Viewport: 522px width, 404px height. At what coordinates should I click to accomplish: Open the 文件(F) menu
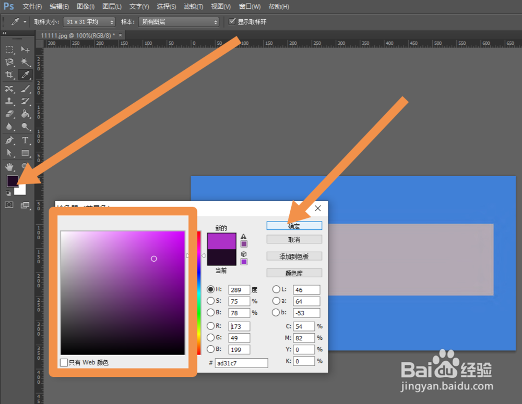pos(32,7)
